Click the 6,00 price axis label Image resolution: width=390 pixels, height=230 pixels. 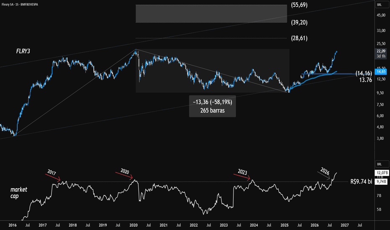pos(381,115)
